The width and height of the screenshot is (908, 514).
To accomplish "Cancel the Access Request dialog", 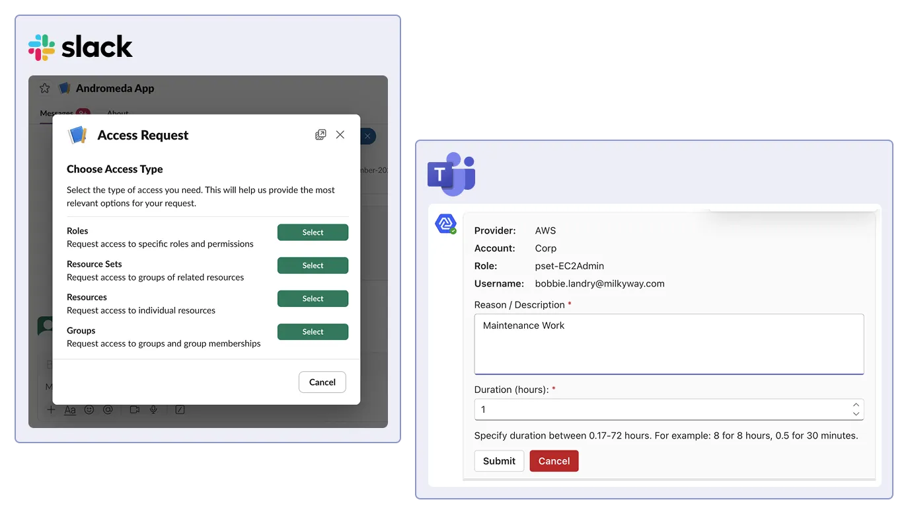I will 322,382.
